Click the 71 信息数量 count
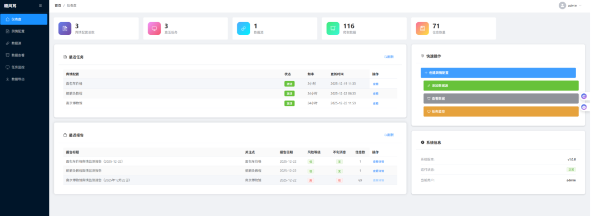601x216 pixels. (436, 26)
